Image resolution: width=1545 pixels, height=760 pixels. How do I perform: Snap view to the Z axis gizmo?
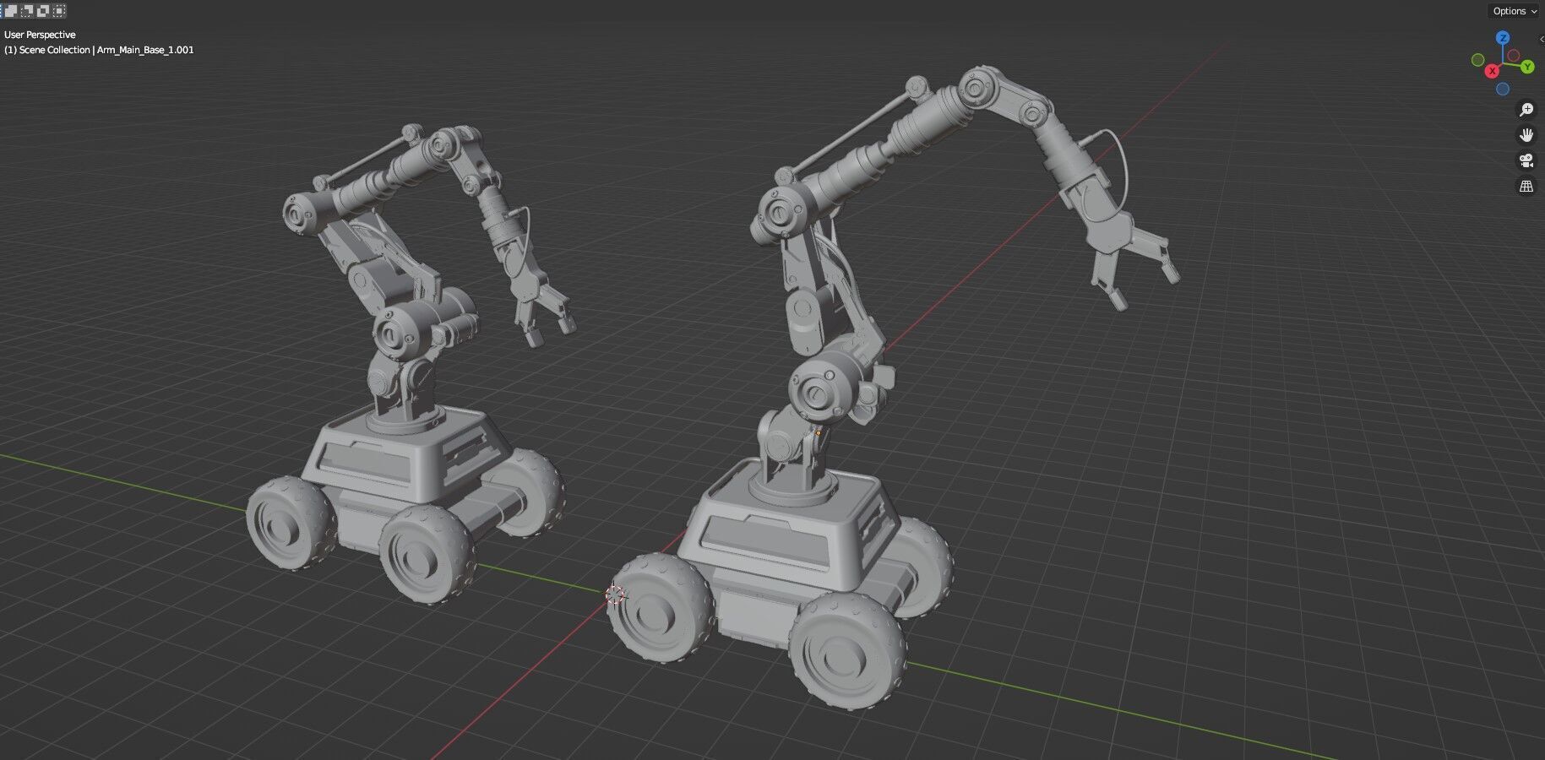tap(1503, 37)
